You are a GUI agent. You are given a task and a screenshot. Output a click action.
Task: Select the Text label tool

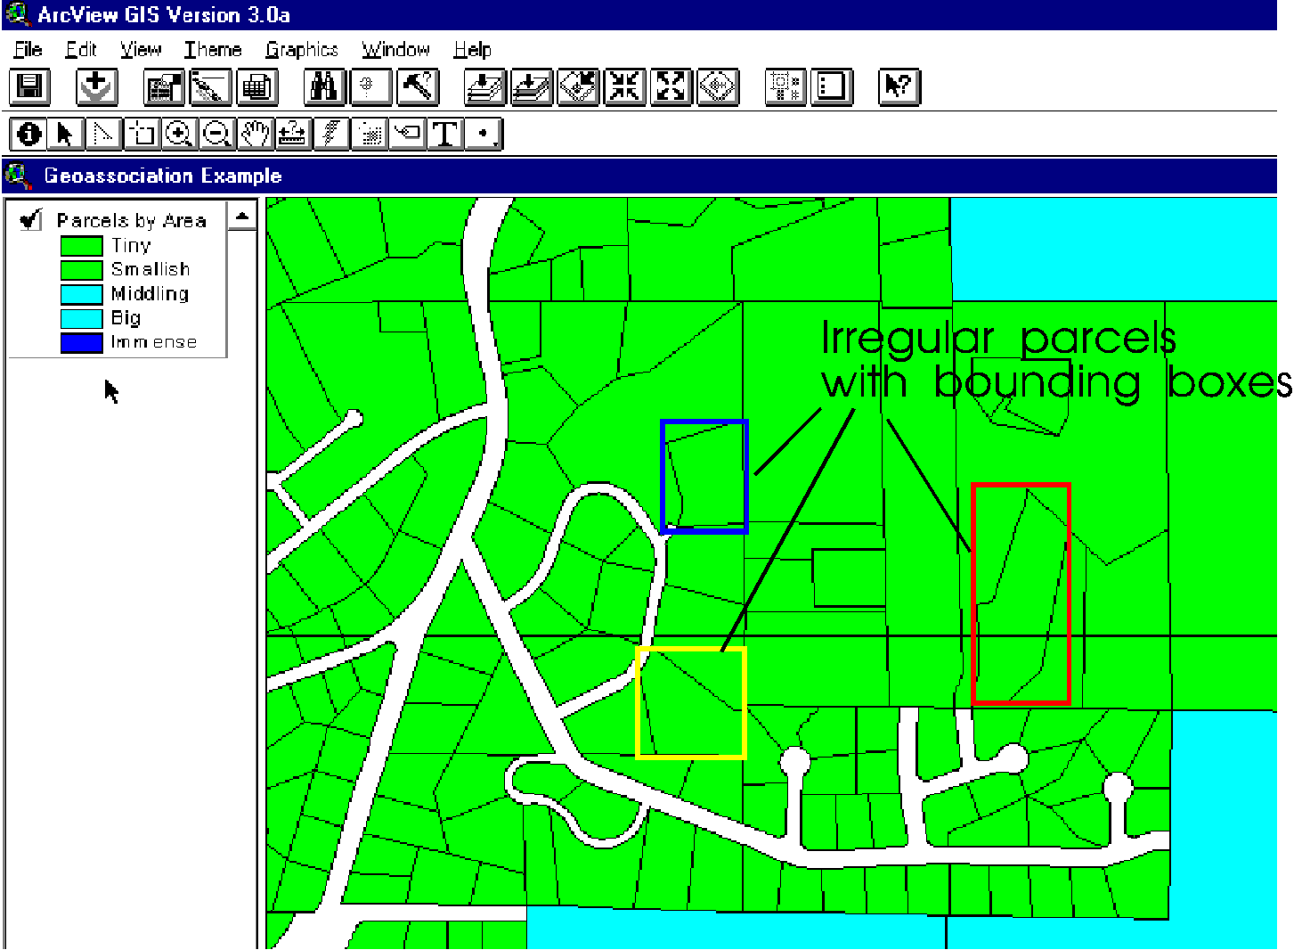click(445, 133)
